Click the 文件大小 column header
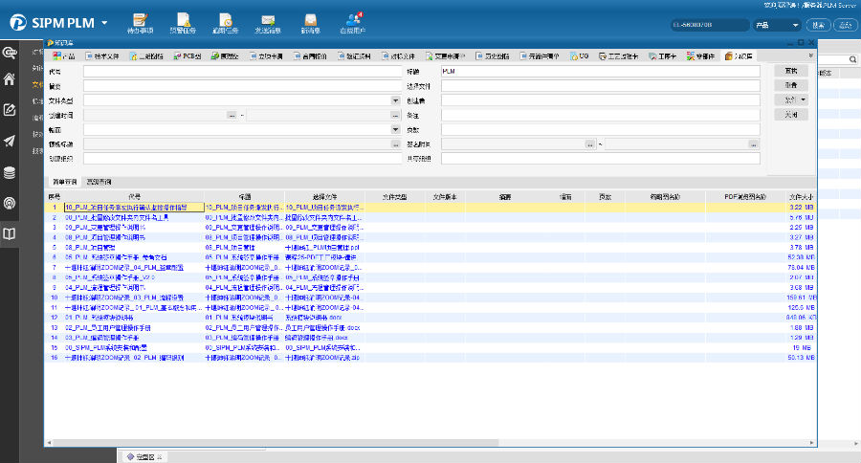Viewport: 861px width, 463px height. tap(802, 196)
